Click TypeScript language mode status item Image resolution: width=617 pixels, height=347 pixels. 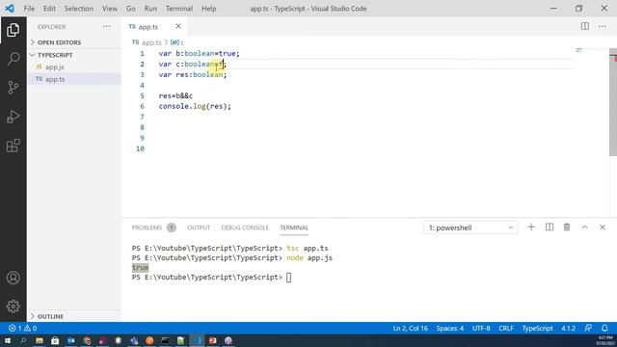[537, 328]
